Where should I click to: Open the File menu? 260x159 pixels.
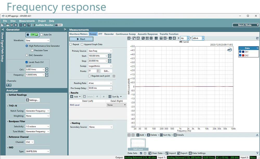(5, 21)
